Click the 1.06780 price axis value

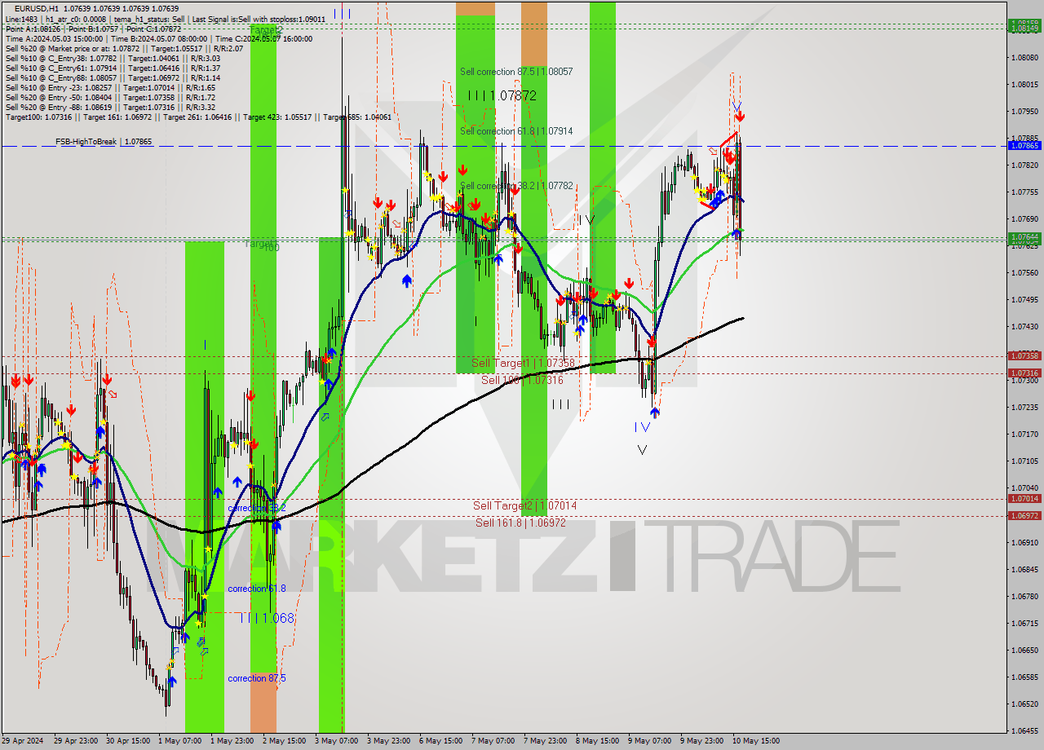click(x=1024, y=596)
